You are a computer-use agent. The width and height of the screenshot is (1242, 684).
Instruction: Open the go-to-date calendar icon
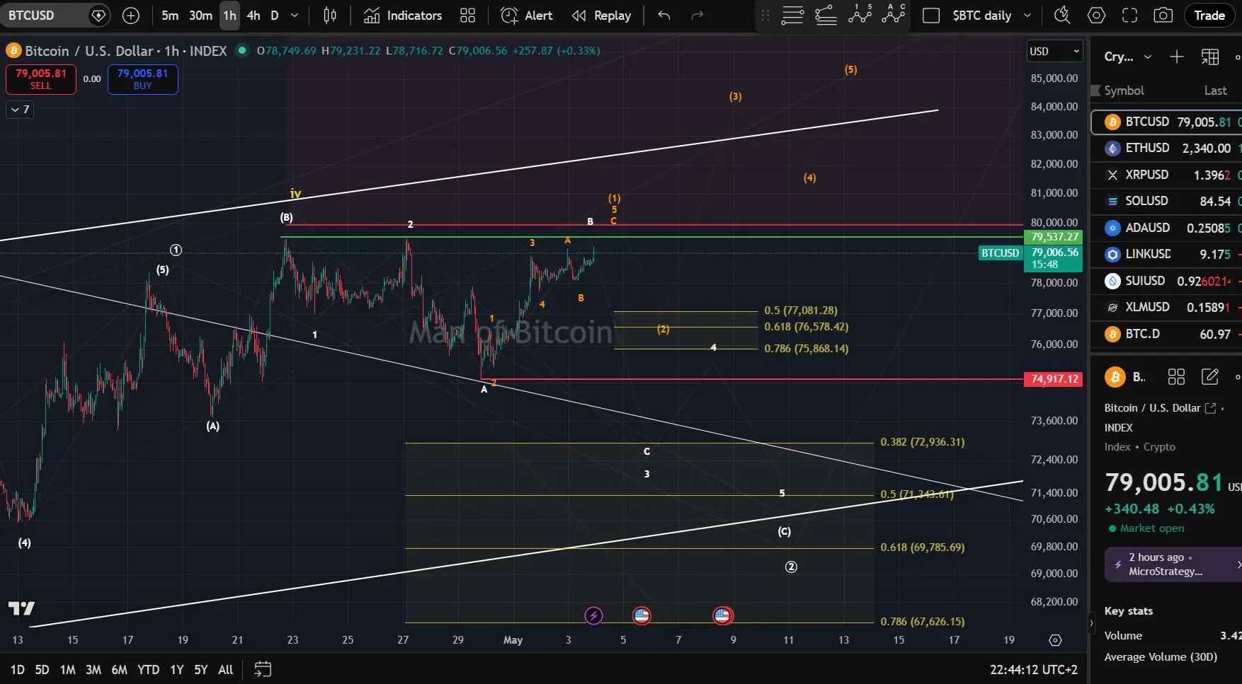(x=263, y=669)
